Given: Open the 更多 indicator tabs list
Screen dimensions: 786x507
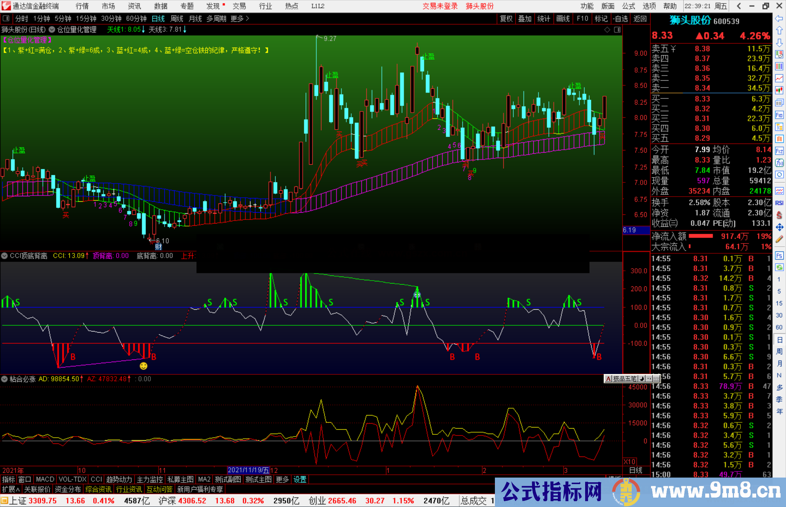Looking at the screenshot, I should (x=282, y=479).
